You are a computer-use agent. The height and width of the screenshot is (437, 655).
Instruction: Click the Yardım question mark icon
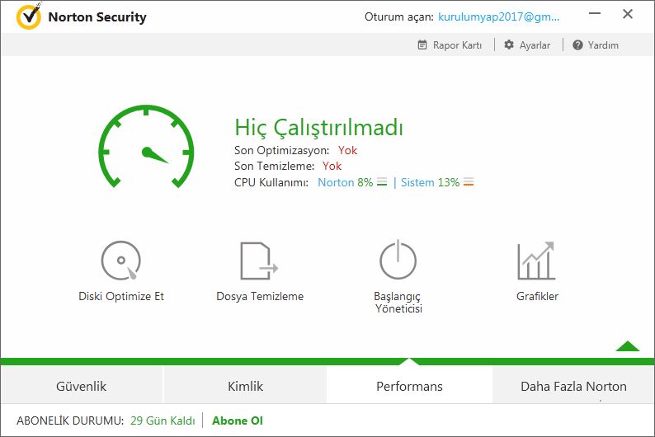click(577, 45)
